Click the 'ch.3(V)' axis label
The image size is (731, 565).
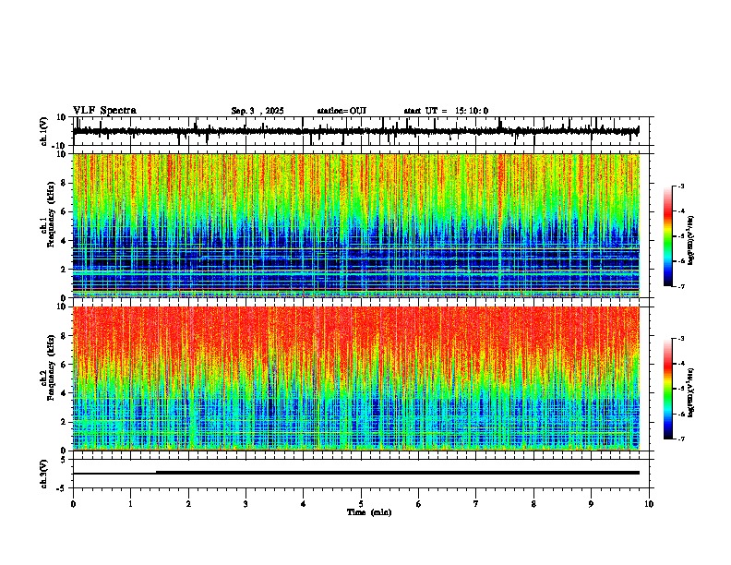[x=44, y=474]
